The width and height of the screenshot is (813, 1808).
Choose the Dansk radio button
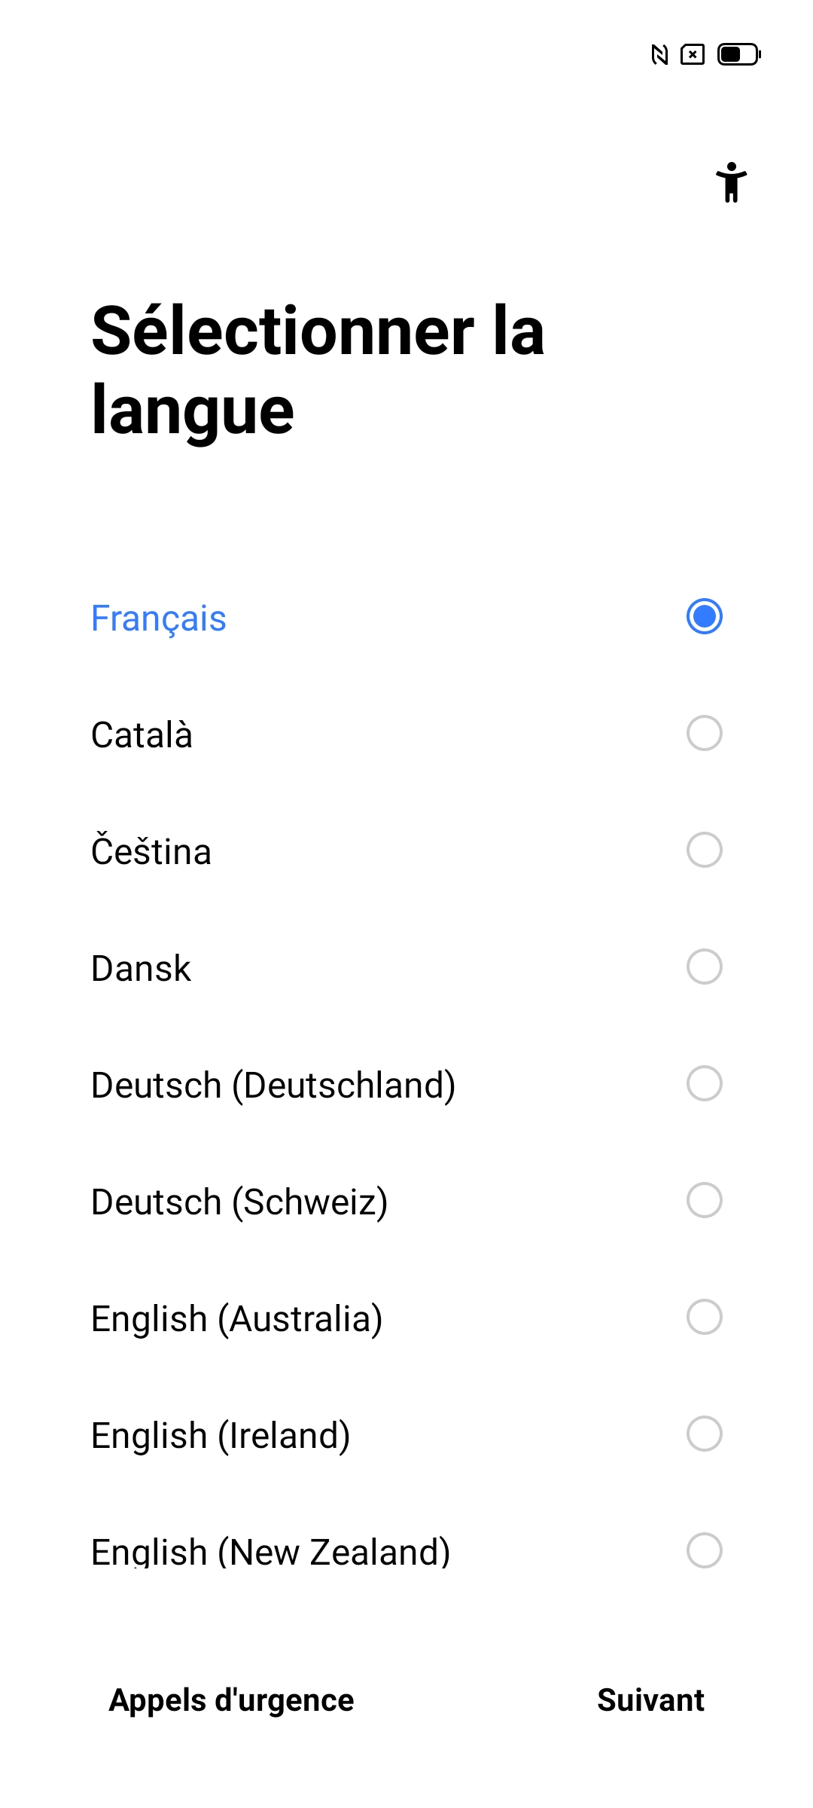tap(704, 967)
